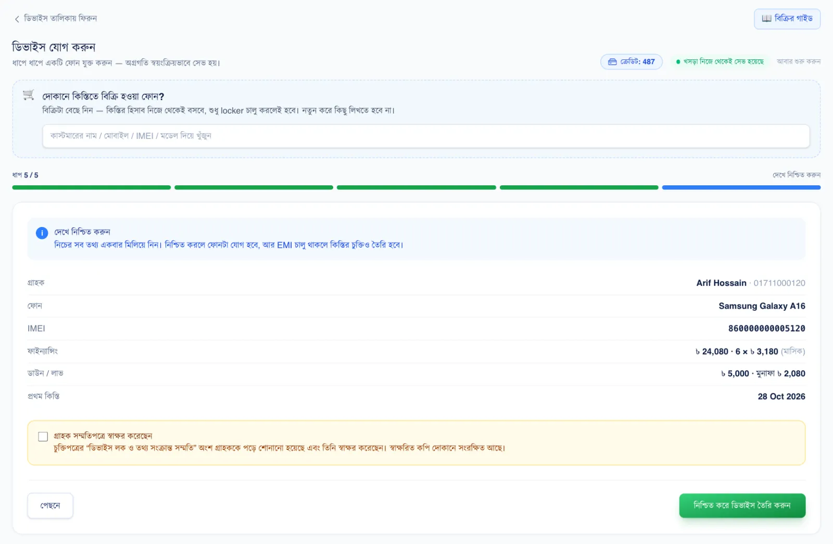Select the first green progress step bar

(92, 187)
